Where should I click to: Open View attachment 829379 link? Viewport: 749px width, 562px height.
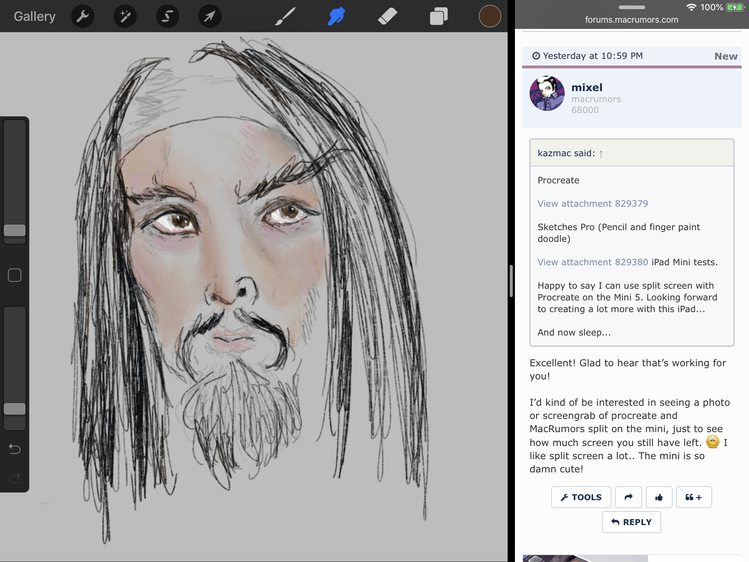(x=592, y=204)
